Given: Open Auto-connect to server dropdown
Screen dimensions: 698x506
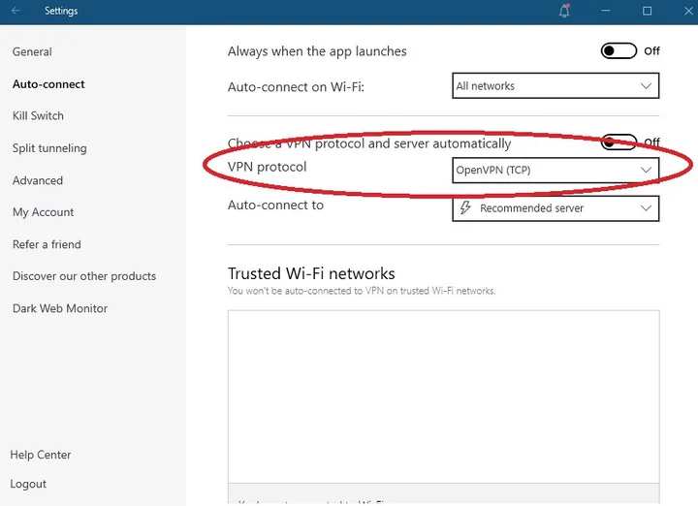Looking at the screenshot, I should point(555,208).
